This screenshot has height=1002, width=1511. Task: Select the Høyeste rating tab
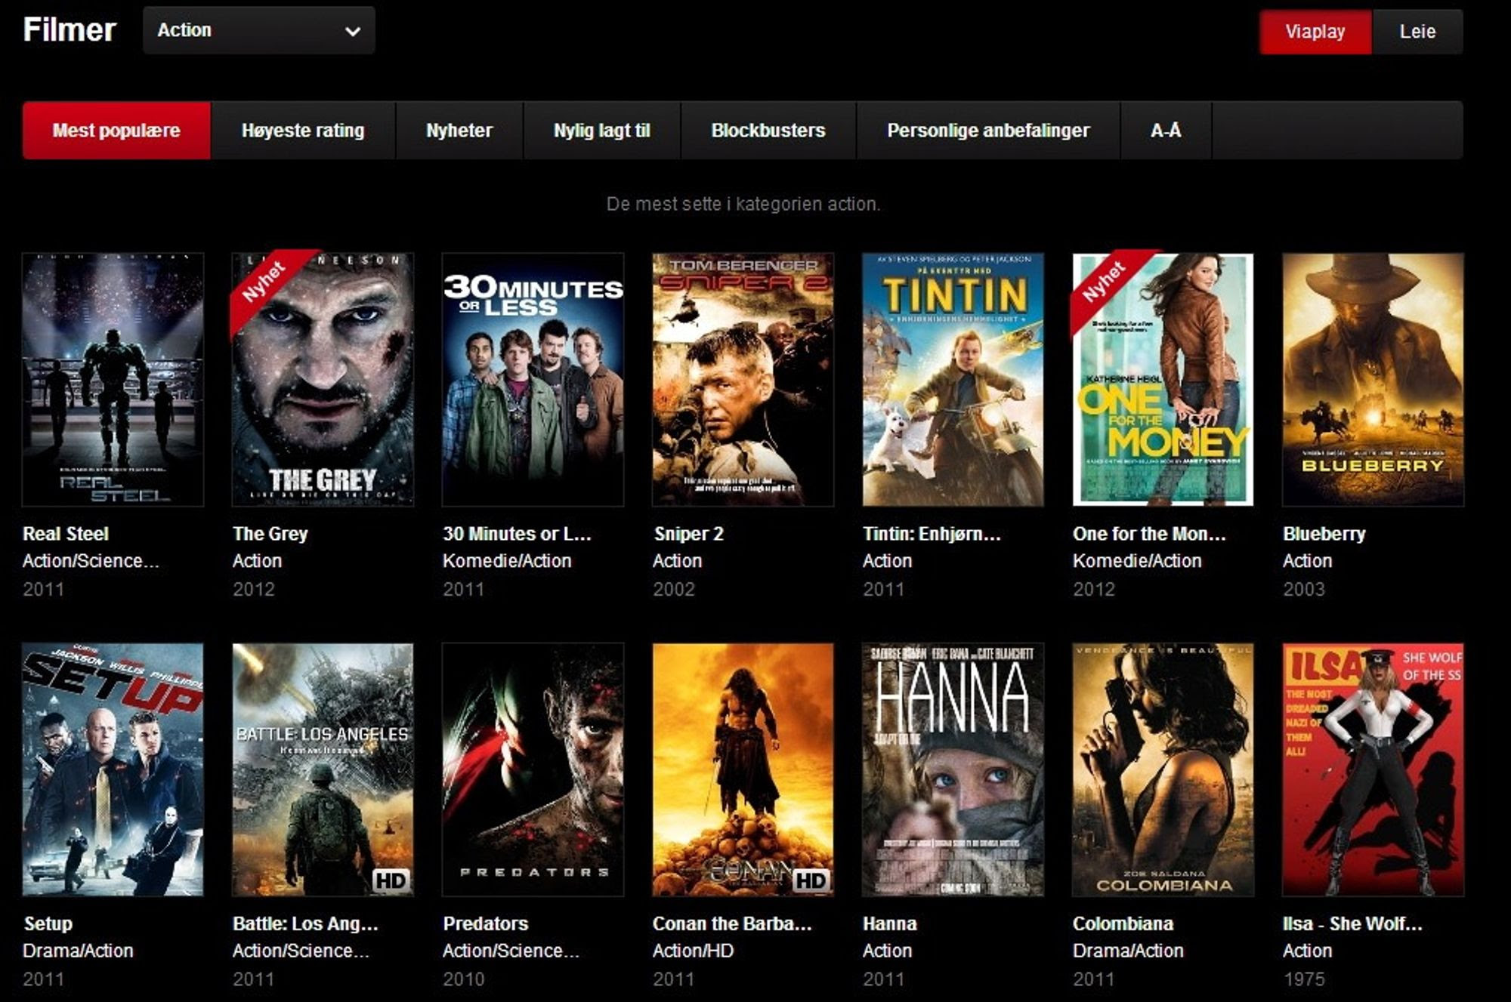(303, 131)
